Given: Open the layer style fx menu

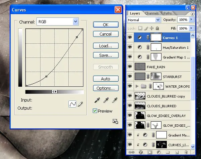Looking at the screenshot, I should (x=141, y=152).
